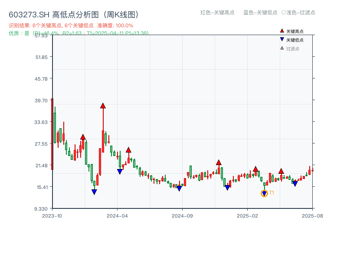Click the tallest red triangle marker near 2024 peak
The height and width of the screenshot is (260, 347).
[x=103, y=105]
